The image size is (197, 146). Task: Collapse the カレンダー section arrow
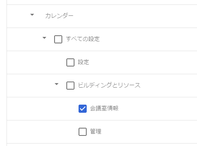tap(32, 15)
